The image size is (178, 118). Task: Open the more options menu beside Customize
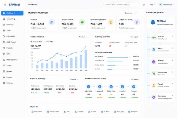[137, 13]
